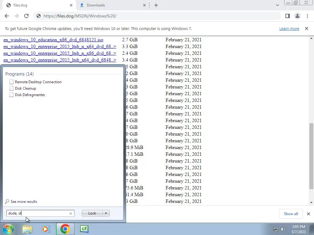Image resolution: width=314 pixels, height=235 pixels.
Task: Click the Disk Cleanup program icon
Action: point(11,88)
